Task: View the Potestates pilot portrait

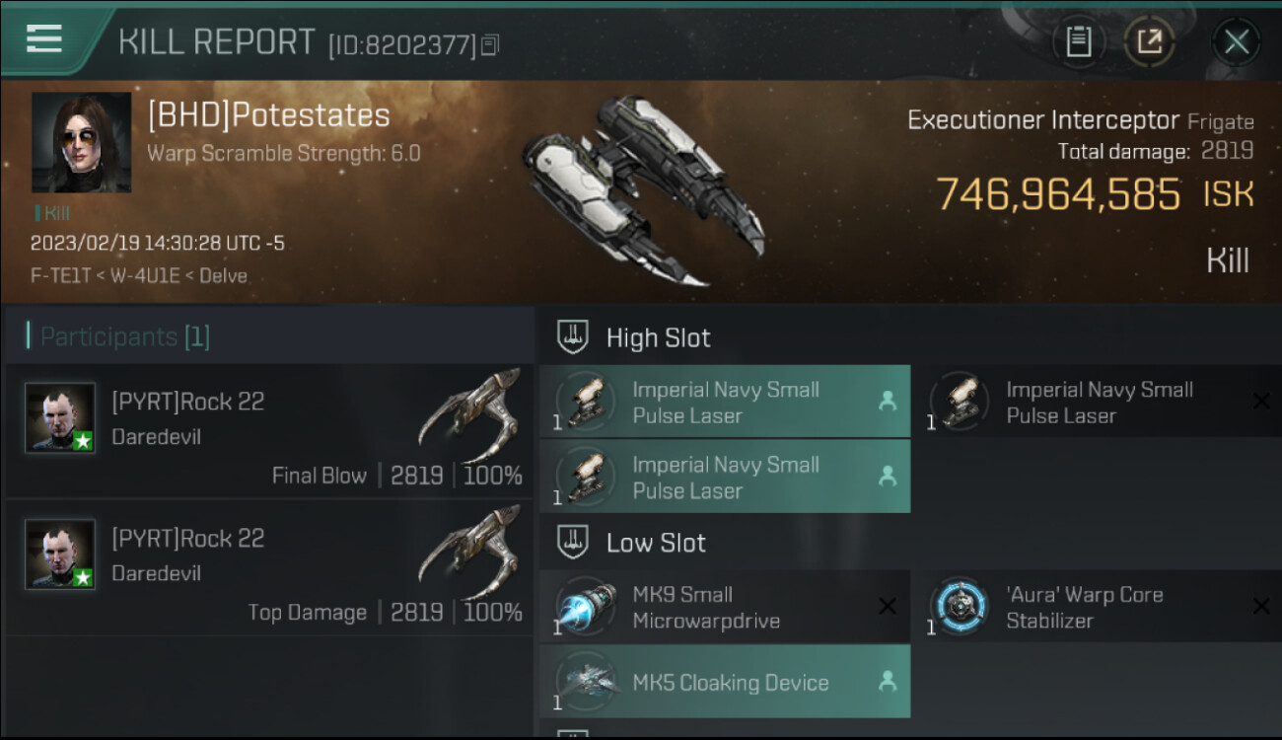Action: [81, 143]
